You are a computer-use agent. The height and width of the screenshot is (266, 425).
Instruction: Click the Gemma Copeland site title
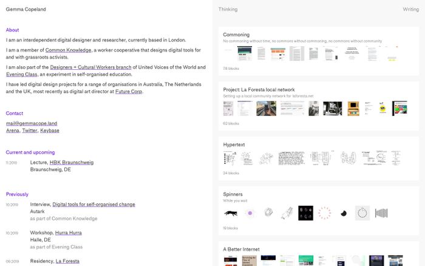pos(25,10)
